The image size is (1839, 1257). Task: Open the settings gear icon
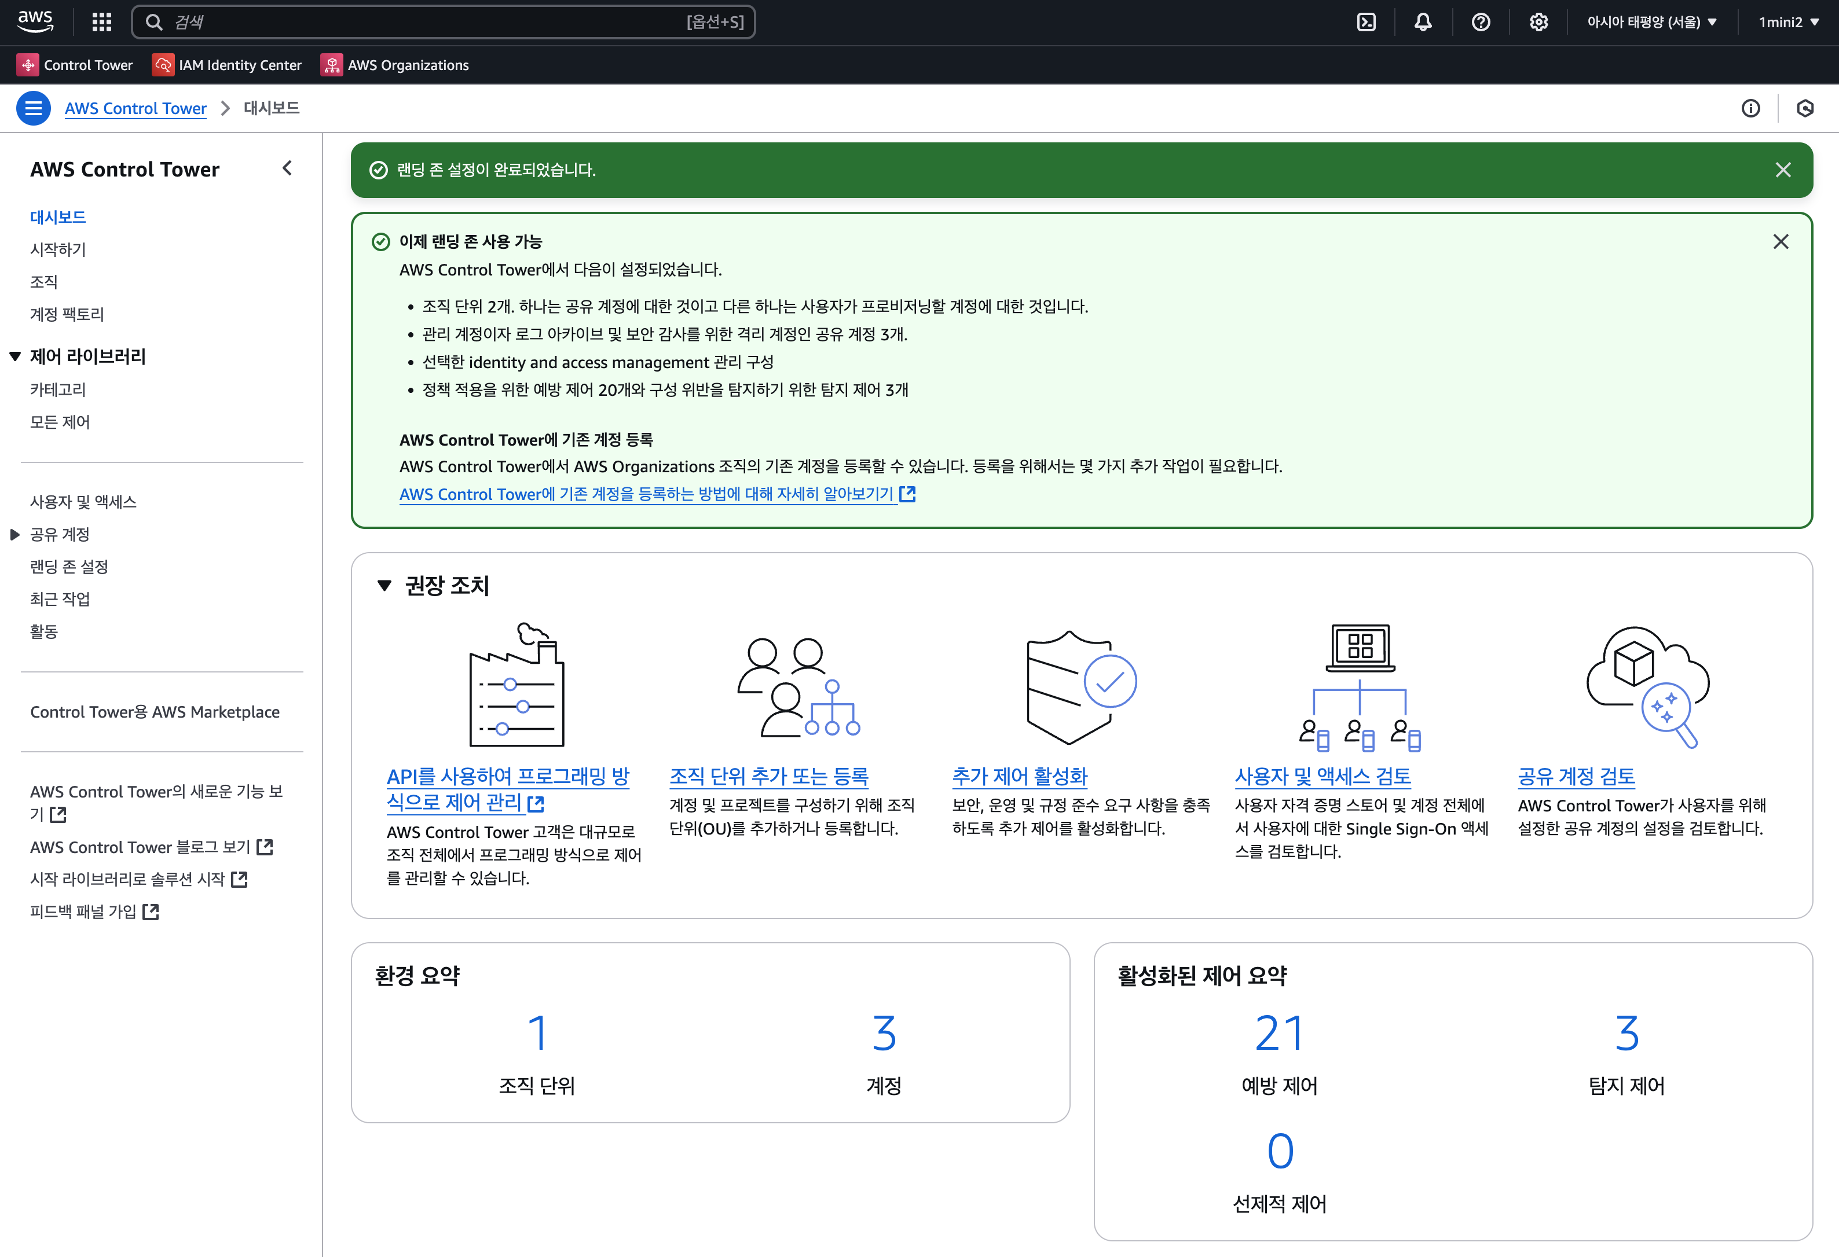(x=1538, y=22)
